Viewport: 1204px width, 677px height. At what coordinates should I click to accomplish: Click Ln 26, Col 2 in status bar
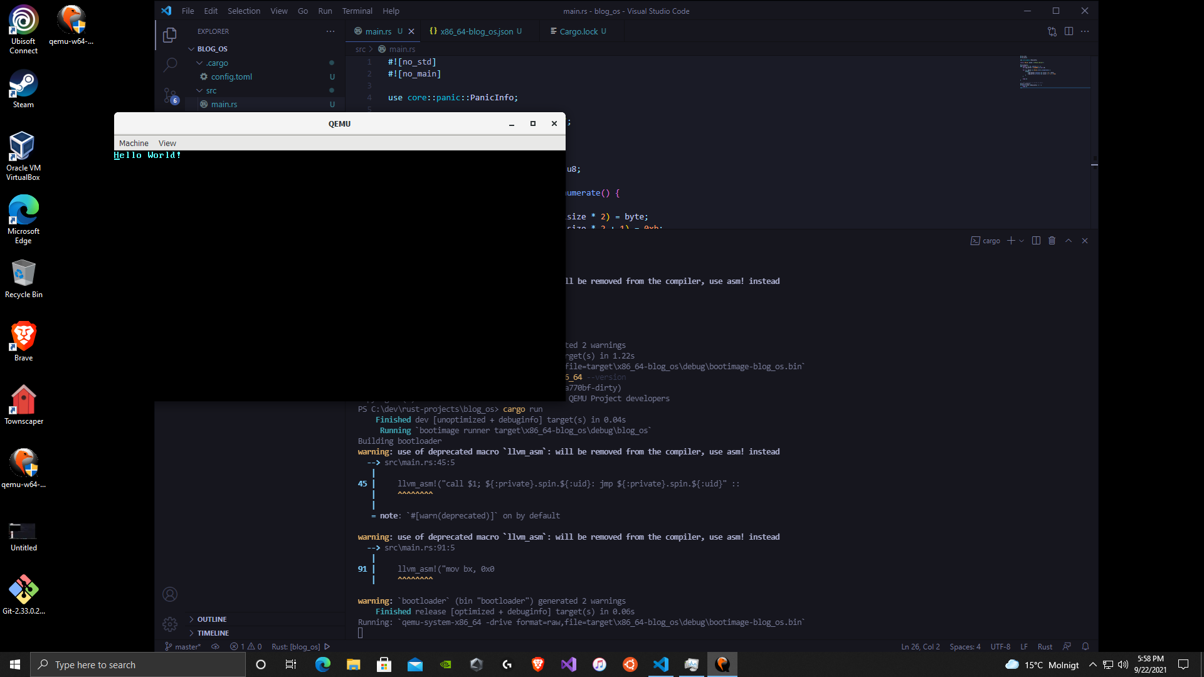pyautogui.click(x=920, y=646)
